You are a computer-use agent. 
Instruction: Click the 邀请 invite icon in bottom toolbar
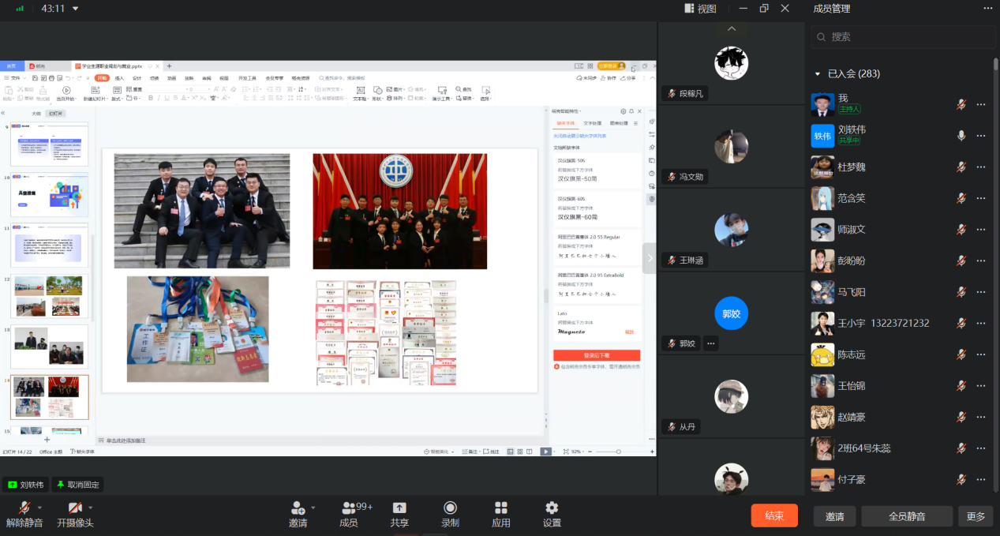[298, 508]
